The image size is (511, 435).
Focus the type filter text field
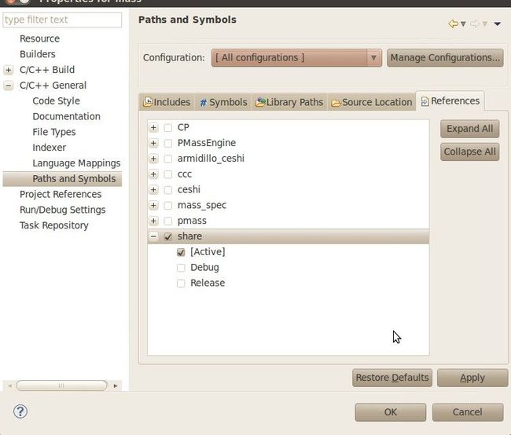click(x=62, y=20)
